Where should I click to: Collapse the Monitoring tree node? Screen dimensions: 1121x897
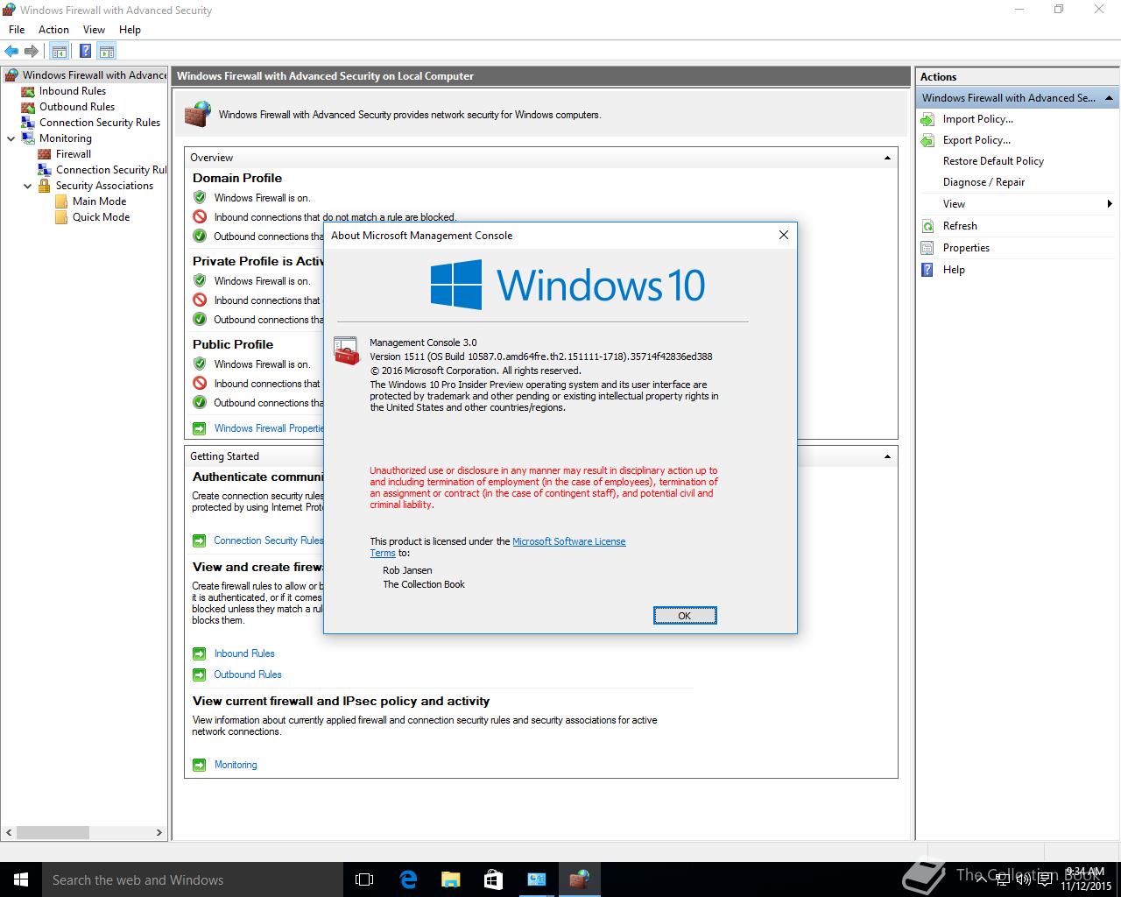coord(11,138)
